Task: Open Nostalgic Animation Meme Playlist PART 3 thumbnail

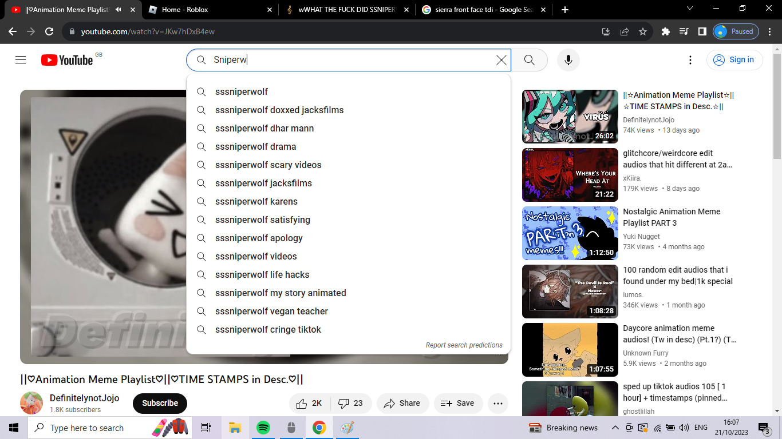Action: pos(570,233)
